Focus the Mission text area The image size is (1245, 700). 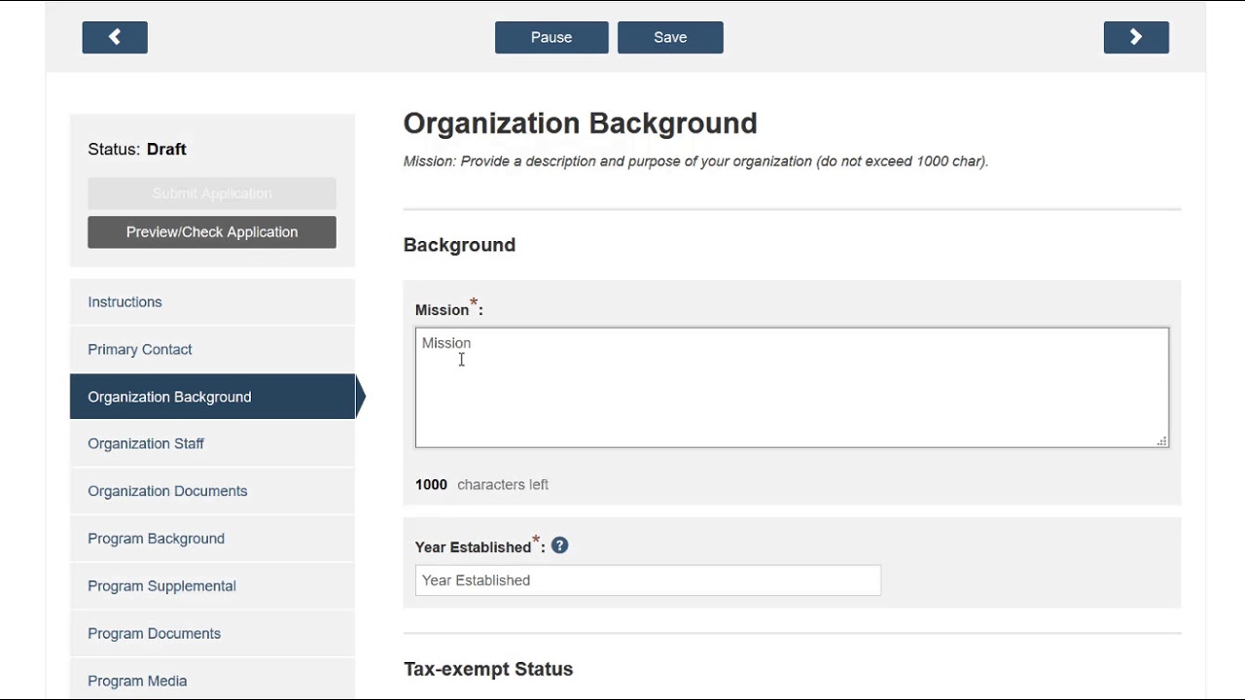point(792,388)
